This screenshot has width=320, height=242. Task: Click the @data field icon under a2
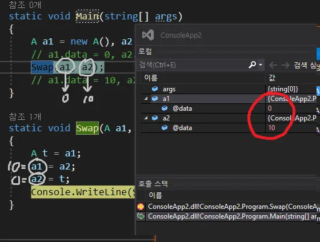(x=165, y=128)
